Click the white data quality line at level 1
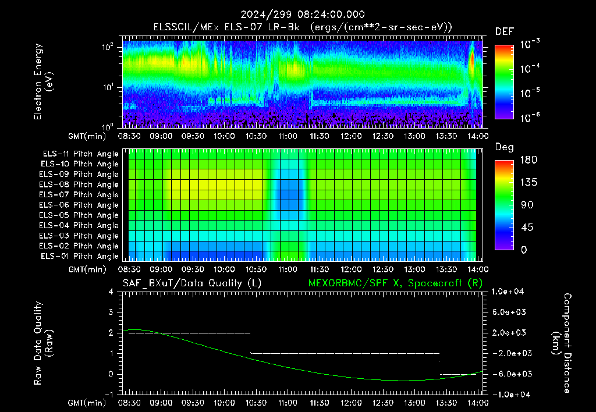 coord(345,353)
